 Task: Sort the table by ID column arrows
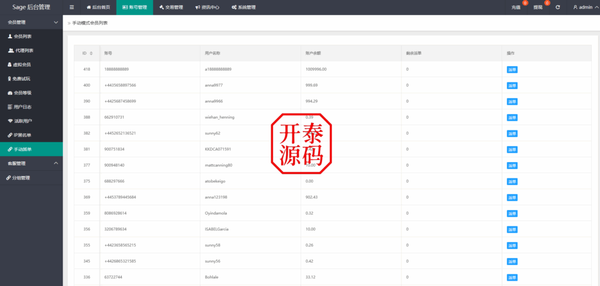point(91,53)
